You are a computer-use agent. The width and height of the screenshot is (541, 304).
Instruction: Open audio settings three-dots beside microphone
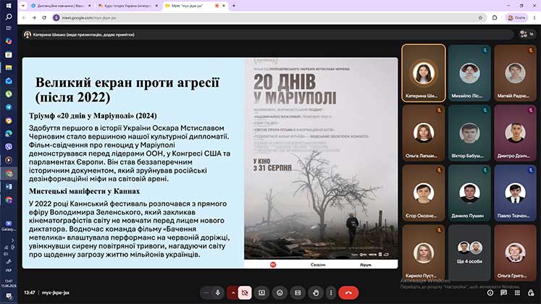(206, 292)
